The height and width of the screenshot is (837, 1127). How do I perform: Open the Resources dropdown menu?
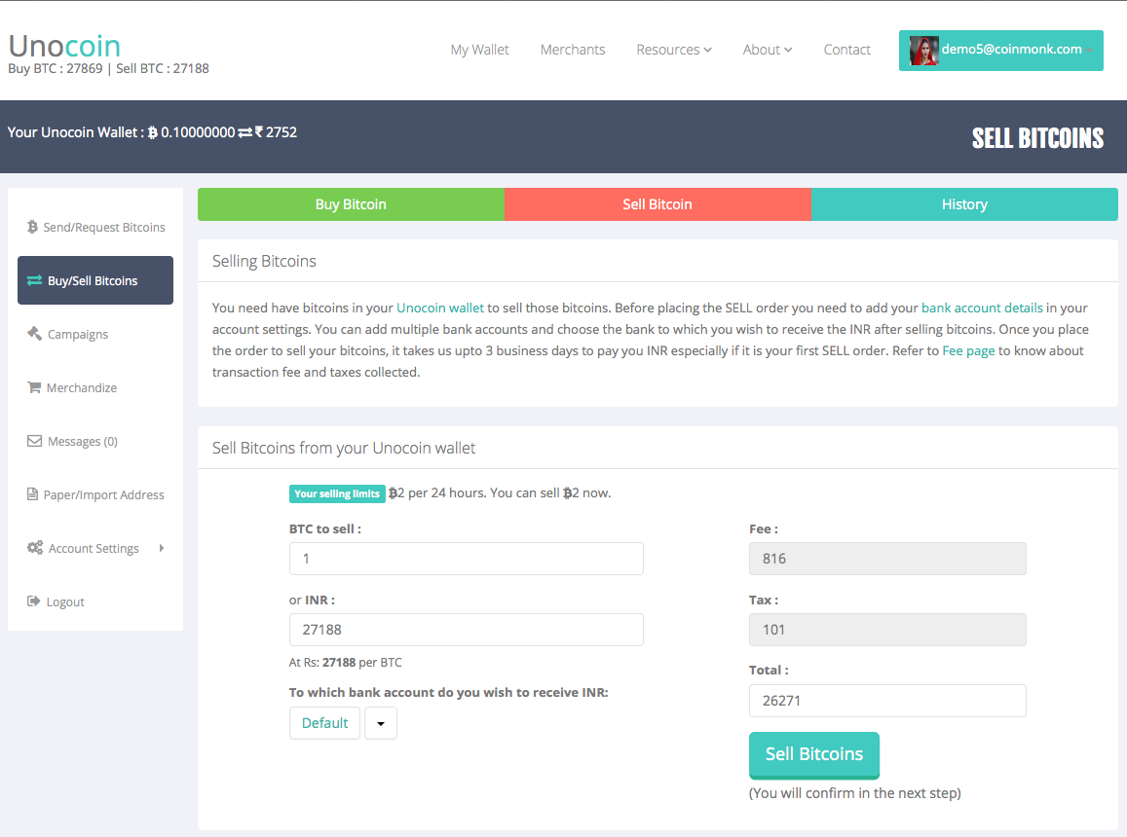(673, 50)
